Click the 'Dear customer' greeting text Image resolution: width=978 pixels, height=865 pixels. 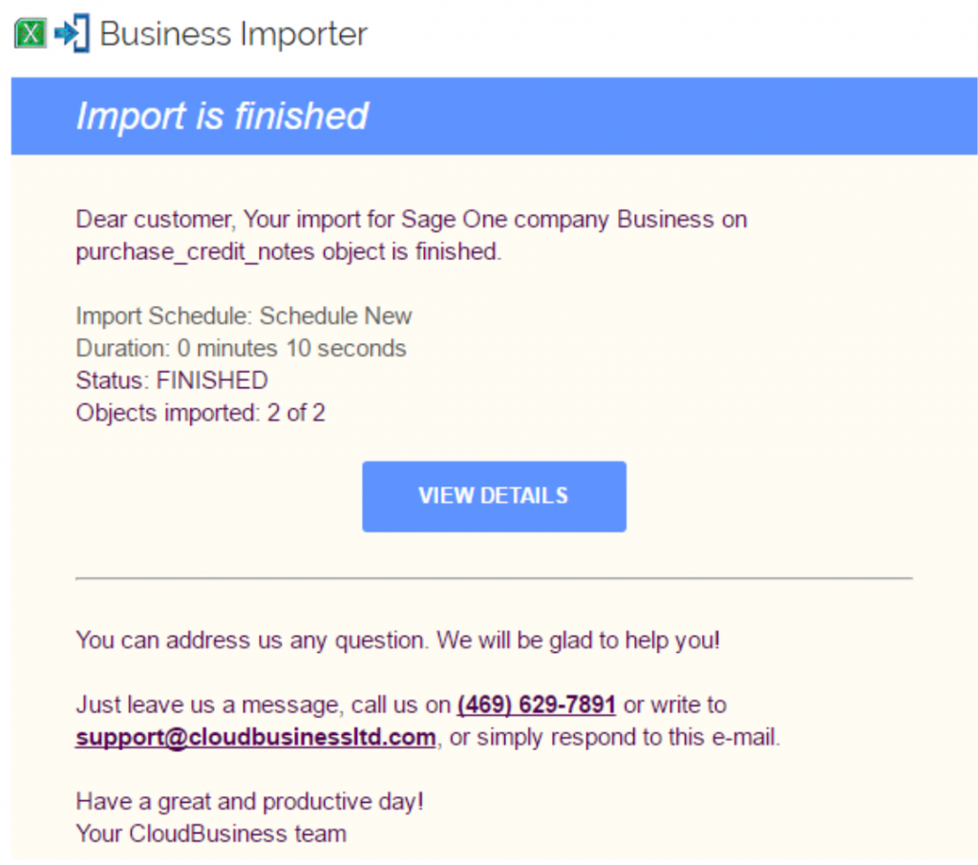pyautogui.click(x=155, y=219)
